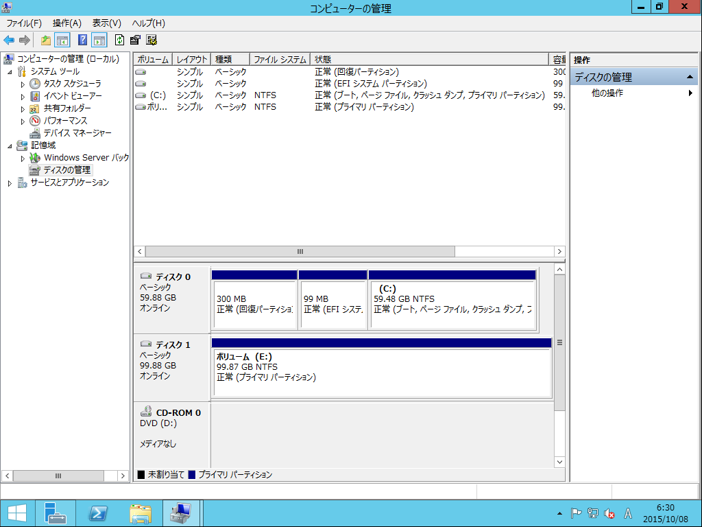The width and height of the screenshot is (702, 527).
Task: Sort by ボリューム column header
Action: pyautogui.click(x=153, y=60)
